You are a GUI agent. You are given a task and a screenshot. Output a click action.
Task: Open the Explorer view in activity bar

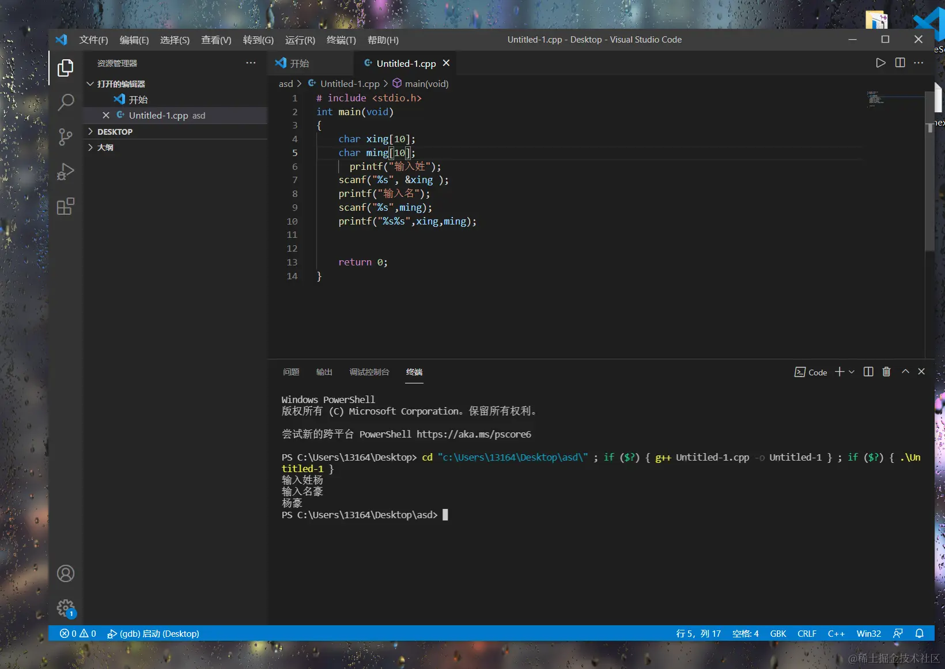pos(66,68)
